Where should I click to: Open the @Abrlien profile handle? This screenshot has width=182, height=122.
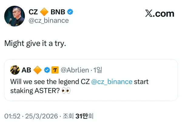(75, 70)
